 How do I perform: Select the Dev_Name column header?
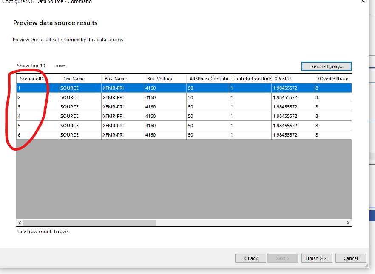pos(73,79)
